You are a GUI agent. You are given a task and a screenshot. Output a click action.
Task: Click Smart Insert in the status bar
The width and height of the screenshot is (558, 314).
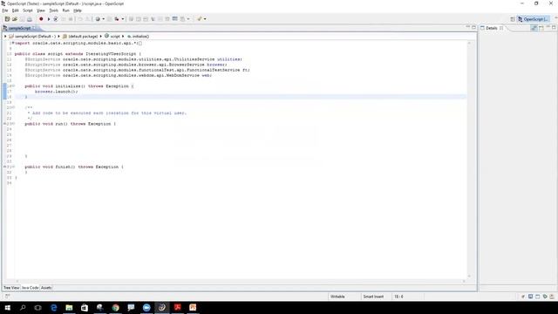click(373, 297)
